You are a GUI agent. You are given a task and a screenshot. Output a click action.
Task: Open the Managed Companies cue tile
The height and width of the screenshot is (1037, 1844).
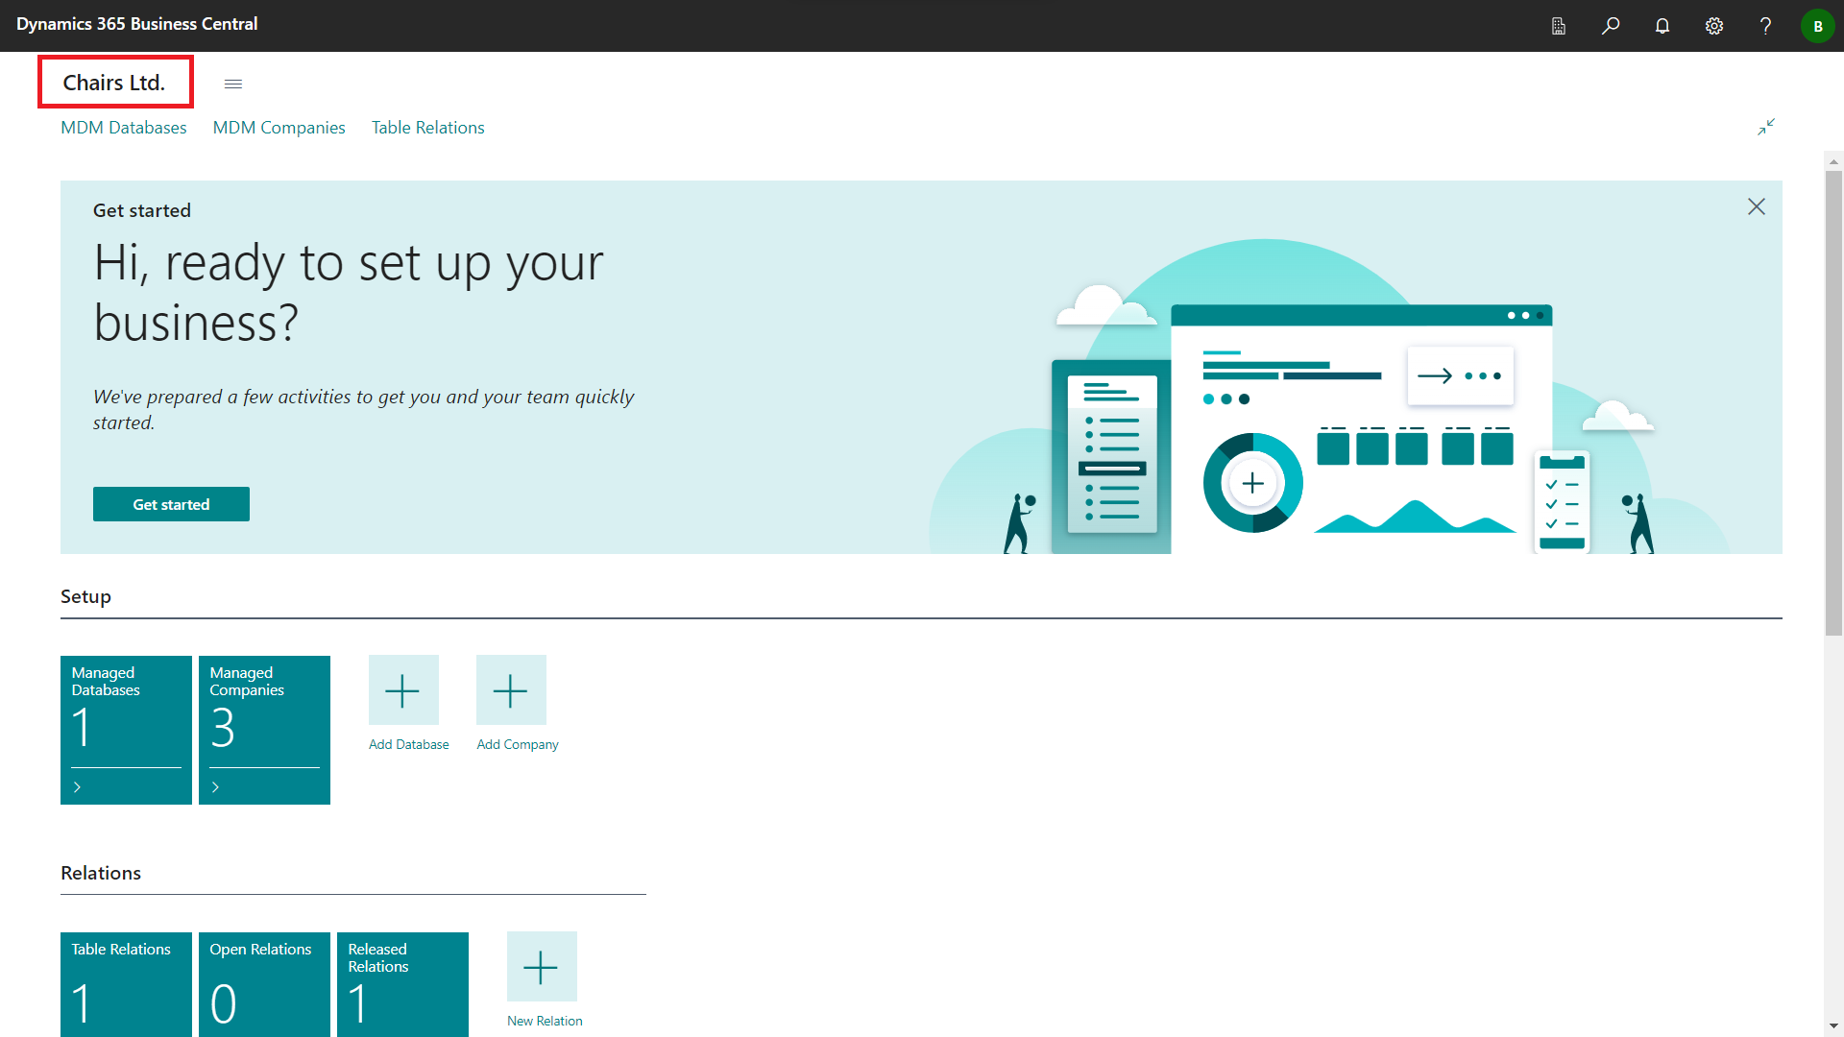click(x=264, y=730)
